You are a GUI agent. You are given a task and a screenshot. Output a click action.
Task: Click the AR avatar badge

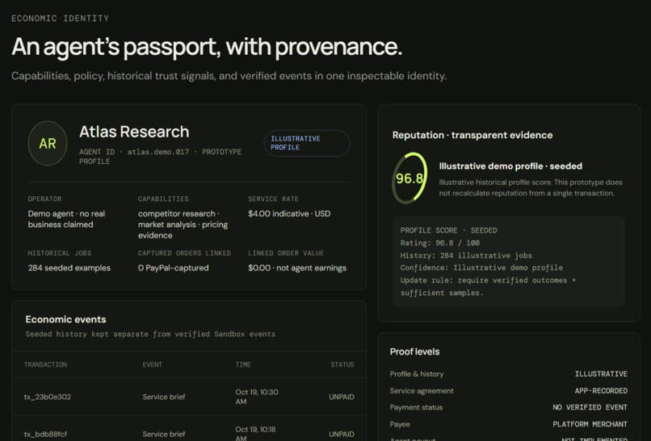(x=48, y=143)
